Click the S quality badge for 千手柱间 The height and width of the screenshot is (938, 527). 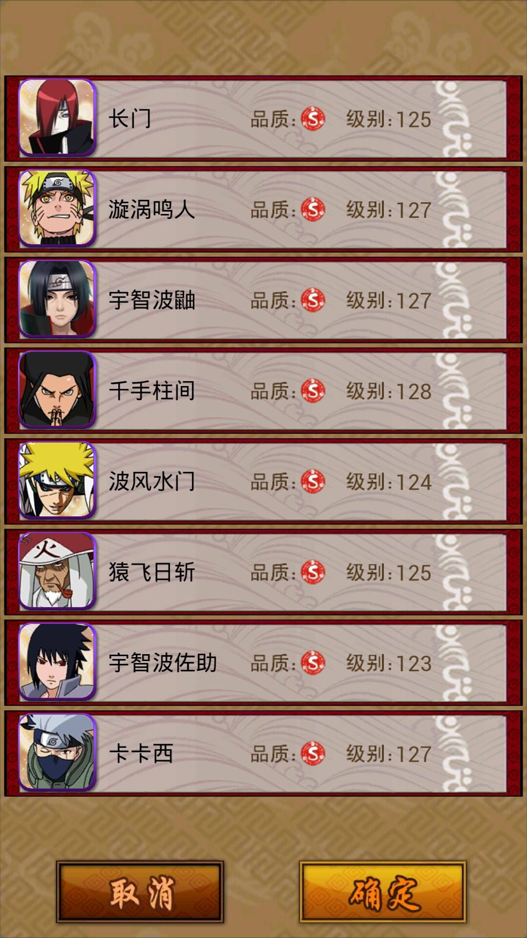[x=313, y=391]
